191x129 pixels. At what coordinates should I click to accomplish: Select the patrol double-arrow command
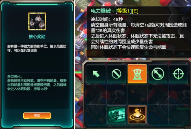pos(158,74)
